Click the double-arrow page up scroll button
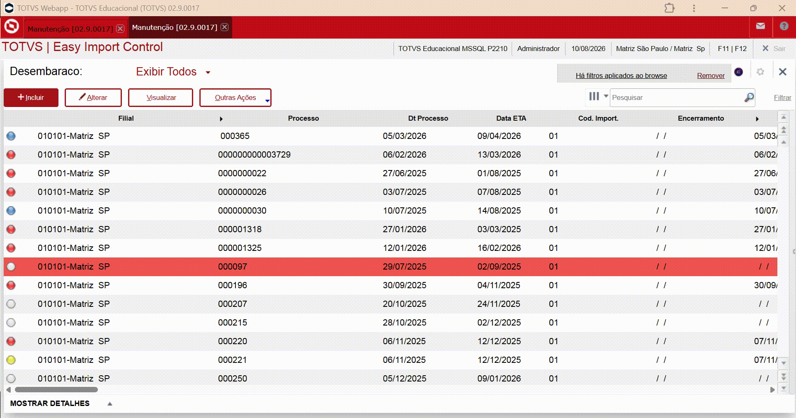The height and width of the screenshot is (418, 796). [784, 130]
